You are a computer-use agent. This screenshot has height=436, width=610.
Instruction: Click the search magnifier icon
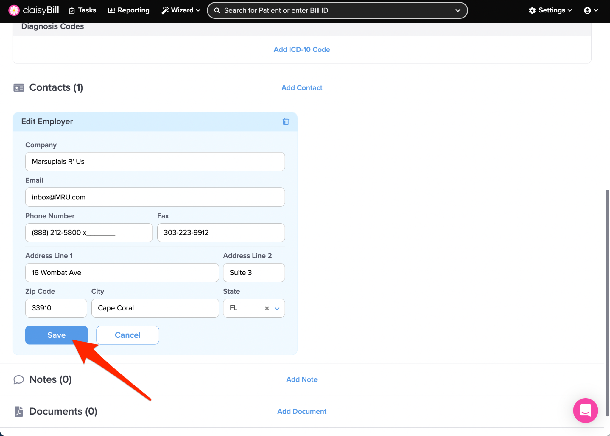pos(217,10)
